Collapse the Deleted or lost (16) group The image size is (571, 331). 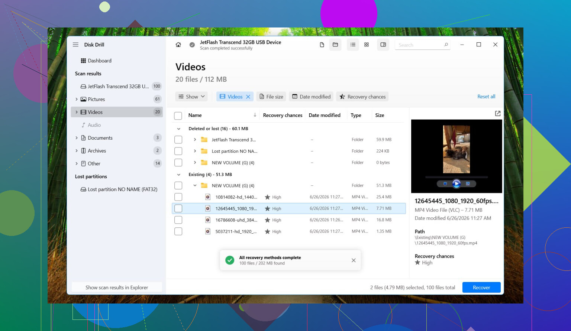(x=179, y=129)
